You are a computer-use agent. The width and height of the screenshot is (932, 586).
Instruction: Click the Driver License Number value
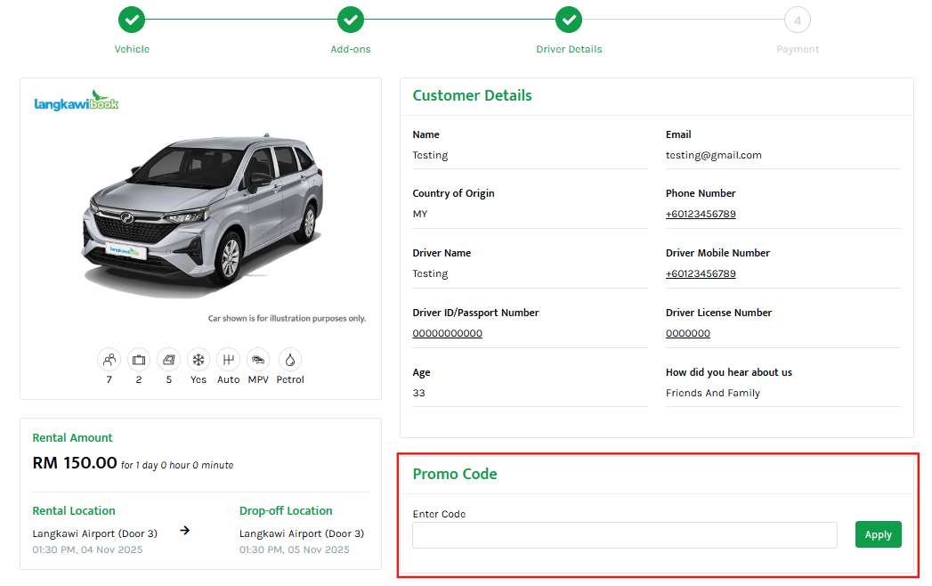click(688, 333)
